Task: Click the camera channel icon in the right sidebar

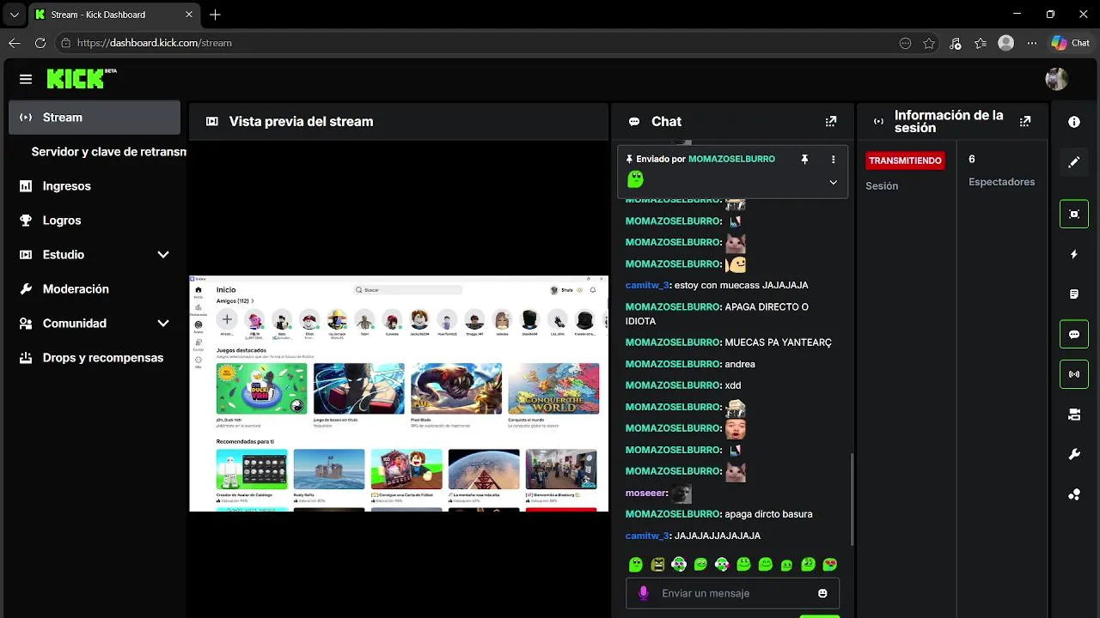Action: 1074,415
